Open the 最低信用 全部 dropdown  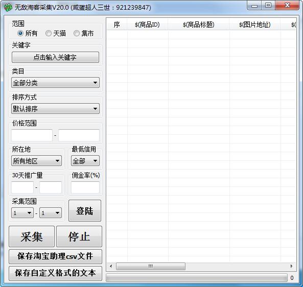click(85, 161)
